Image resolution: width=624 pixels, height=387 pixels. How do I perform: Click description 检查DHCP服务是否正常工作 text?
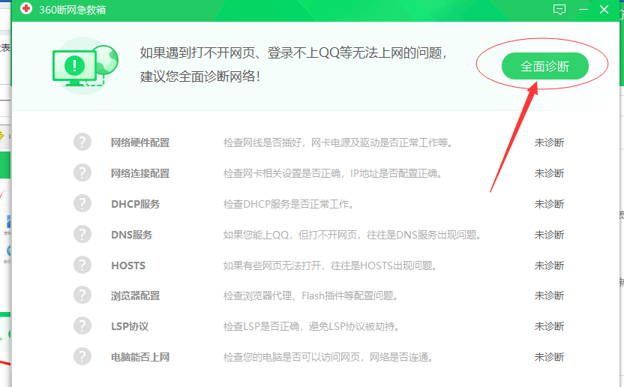(288, 204)
